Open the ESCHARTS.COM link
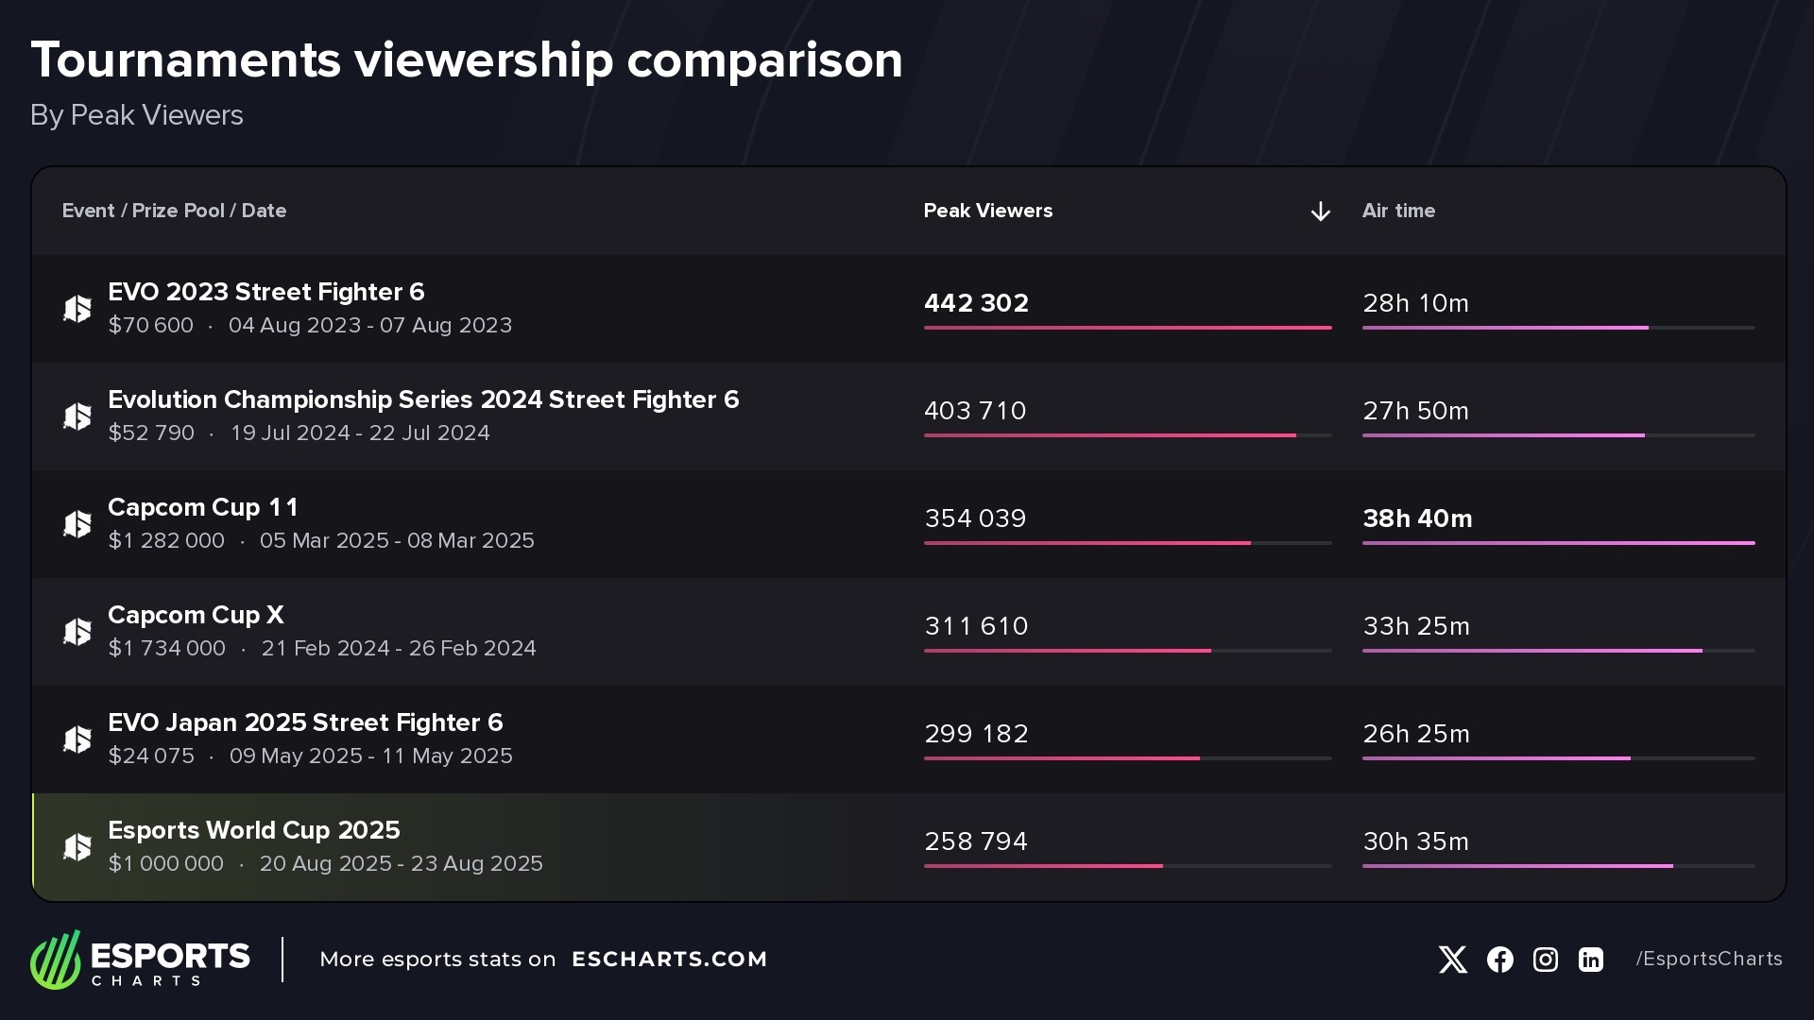This screenshot has height=1020, width=1814. point(669,960)
